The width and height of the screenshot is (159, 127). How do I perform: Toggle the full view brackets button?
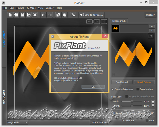pyautogui.click(x=104, y=21)
